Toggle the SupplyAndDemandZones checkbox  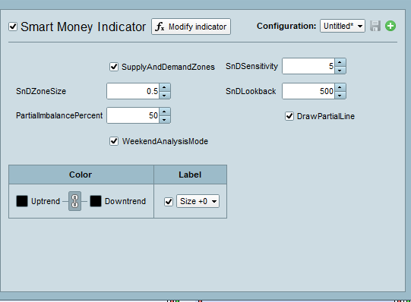point(114,67)
